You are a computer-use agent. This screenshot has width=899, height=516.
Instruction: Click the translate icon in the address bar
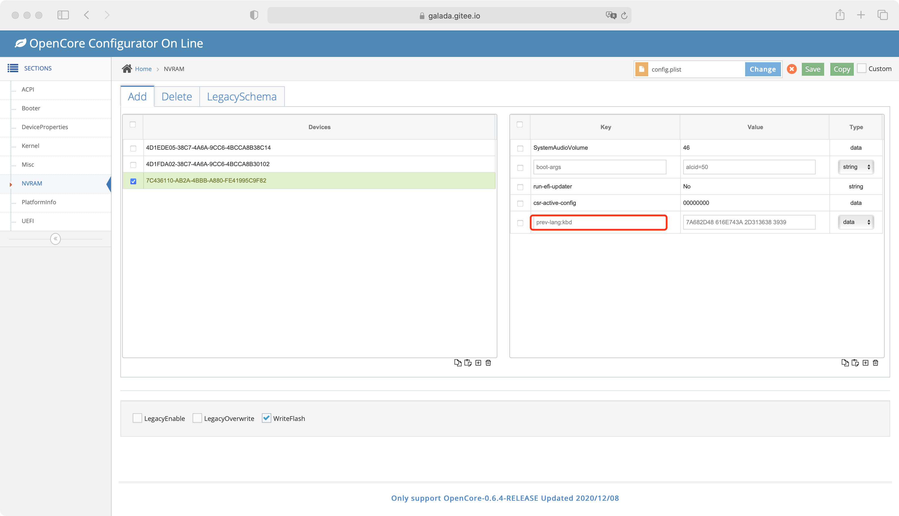coord(611,15)
